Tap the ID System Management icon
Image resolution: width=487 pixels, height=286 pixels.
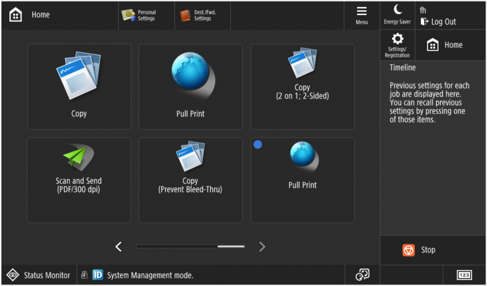pos(97,274)
